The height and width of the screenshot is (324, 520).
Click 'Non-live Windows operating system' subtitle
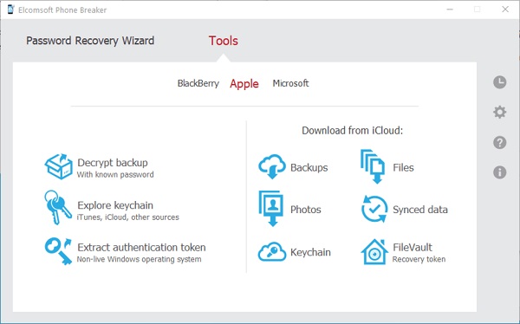pyautogui.click(x=139, y=259)
